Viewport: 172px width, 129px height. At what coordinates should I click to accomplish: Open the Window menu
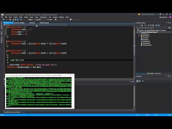[x=62, y=17]
